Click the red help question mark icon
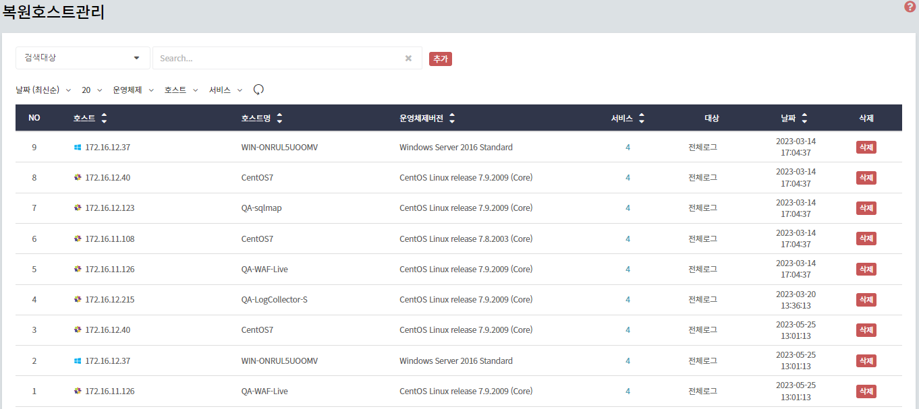The height and width of the screenshot is (409, 919). coord(910,7)
